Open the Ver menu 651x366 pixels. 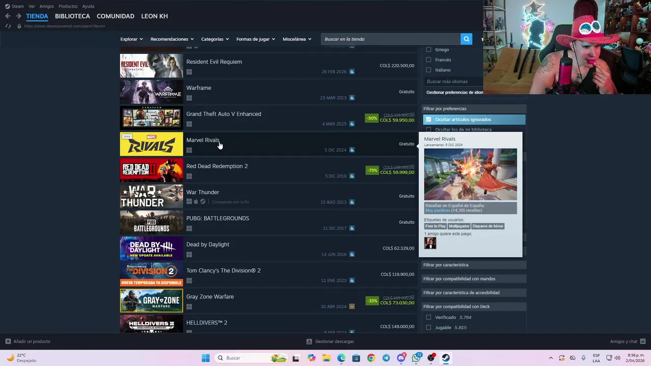point(32,6)
